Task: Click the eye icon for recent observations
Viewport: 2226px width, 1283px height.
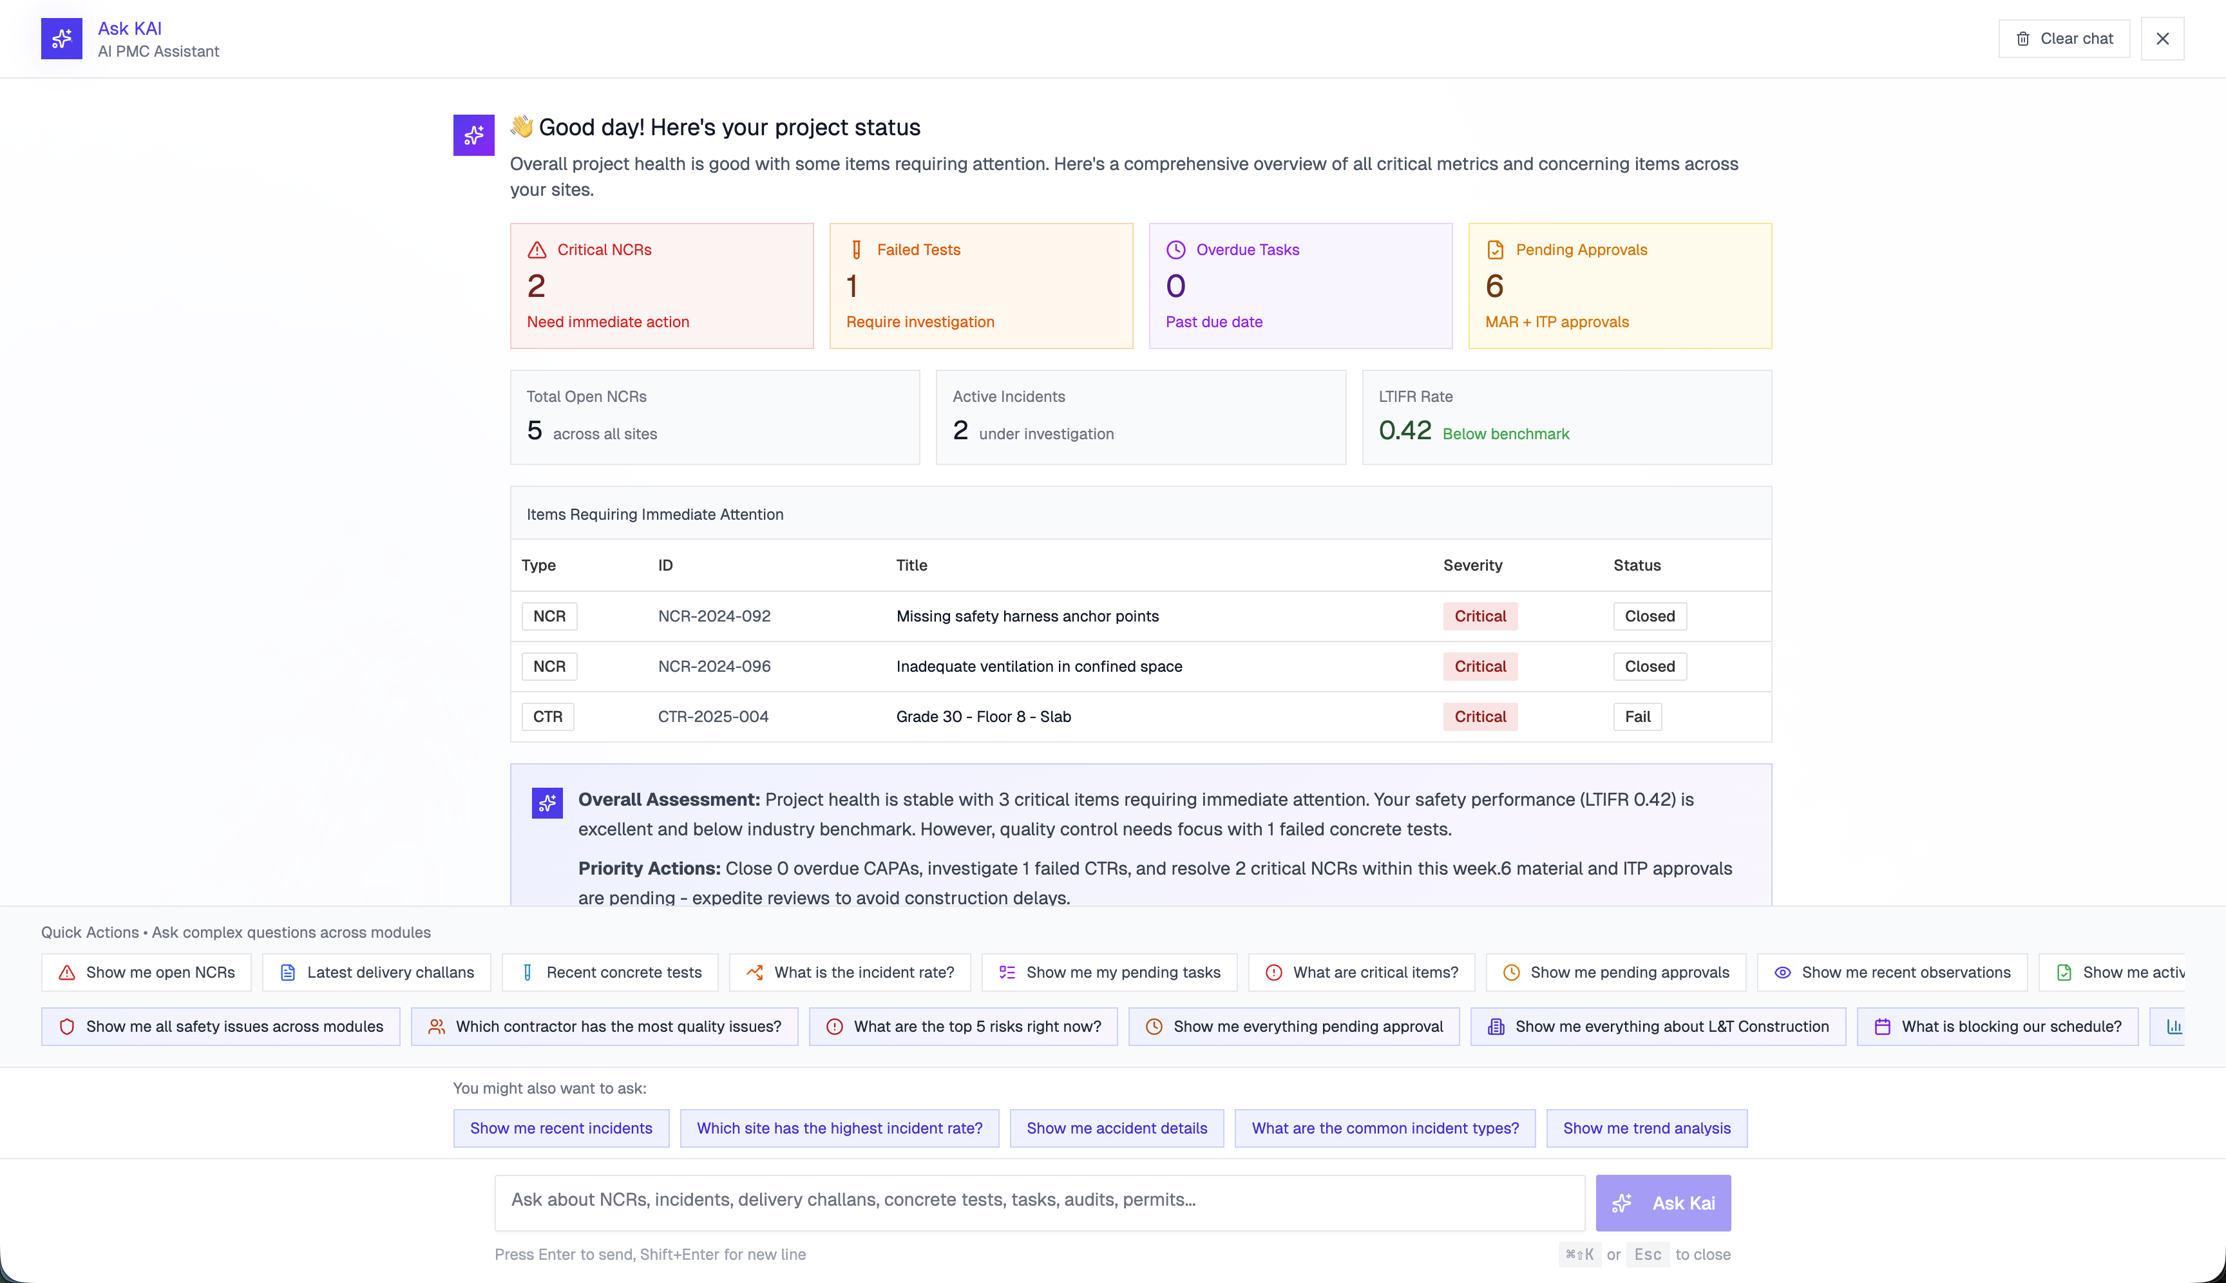Action: coord(1782,973)
